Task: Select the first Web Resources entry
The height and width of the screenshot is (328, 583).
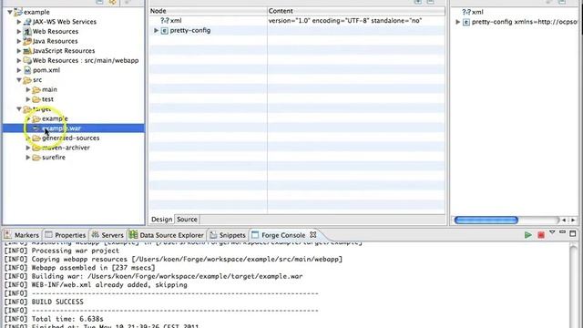Action: (x=56, y=32)
